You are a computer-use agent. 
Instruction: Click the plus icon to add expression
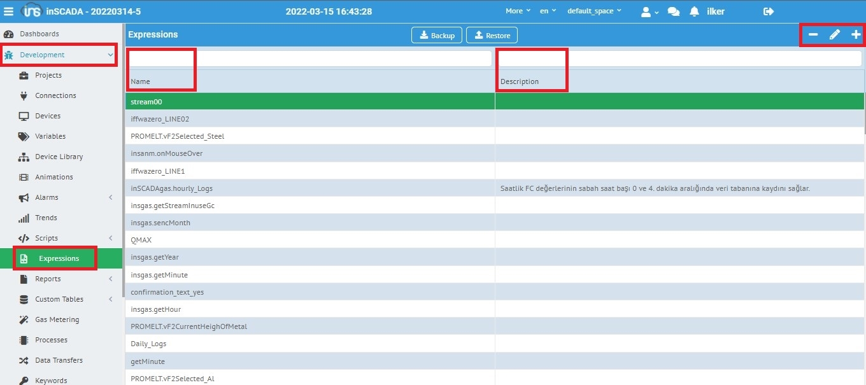(856, 35)
